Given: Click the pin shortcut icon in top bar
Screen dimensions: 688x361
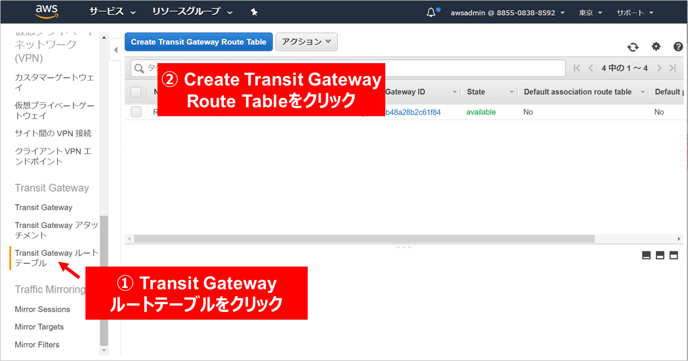Looking at the screenshot, I should click(x=254, y=12).
